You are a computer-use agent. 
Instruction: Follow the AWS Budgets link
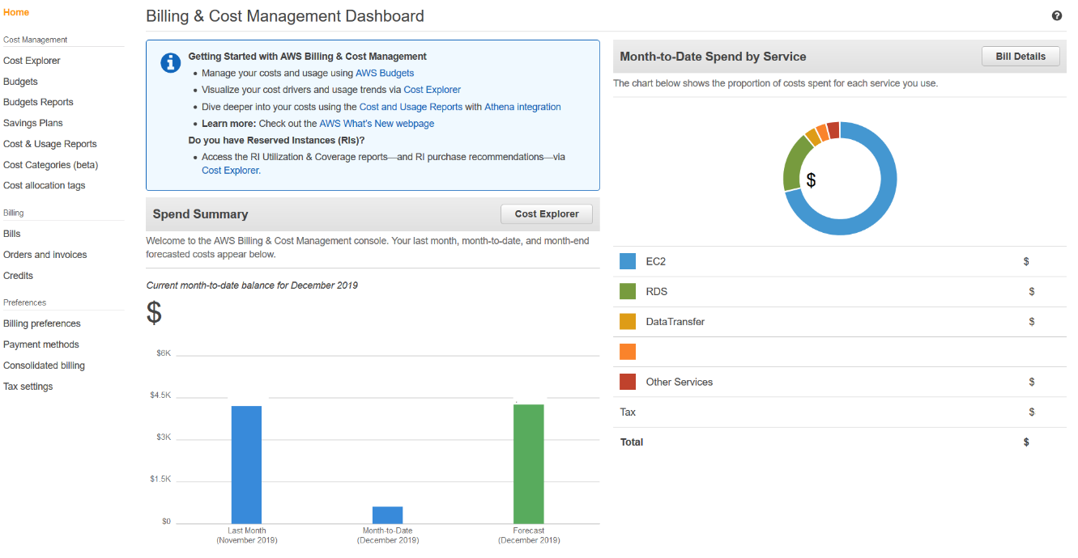pos(385,73)
